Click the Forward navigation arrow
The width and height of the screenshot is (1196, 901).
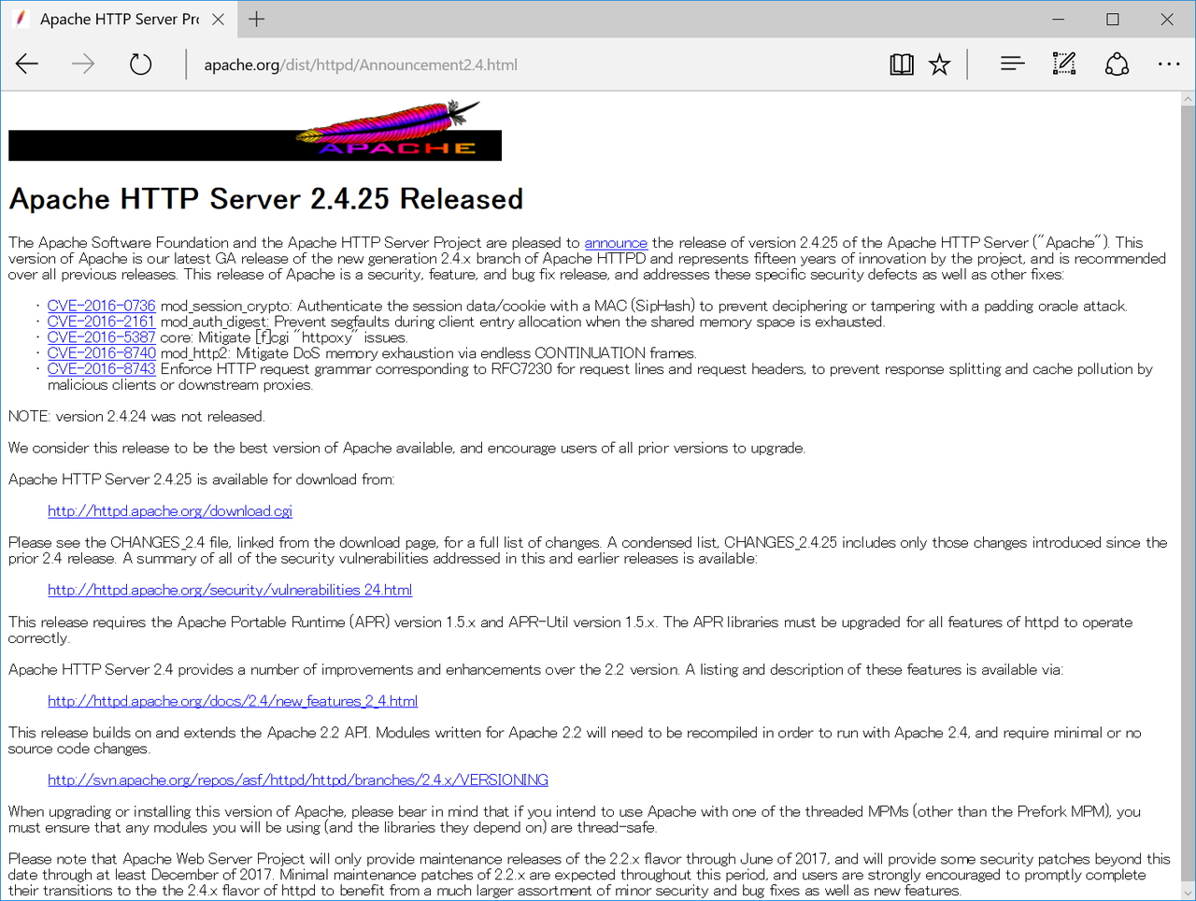pyautogui.click(x=83, y=64)
